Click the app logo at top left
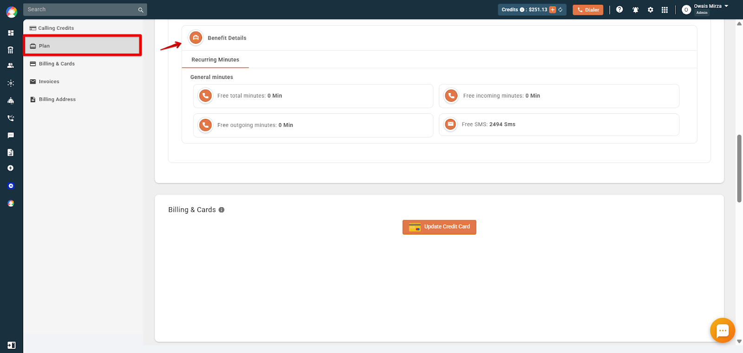The height and width of the screenshot is (353, 743). [12, 12]
